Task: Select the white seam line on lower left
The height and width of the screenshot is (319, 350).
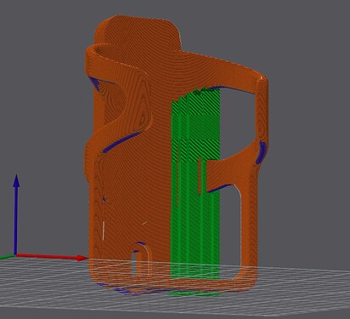Action: coord(104,231)
